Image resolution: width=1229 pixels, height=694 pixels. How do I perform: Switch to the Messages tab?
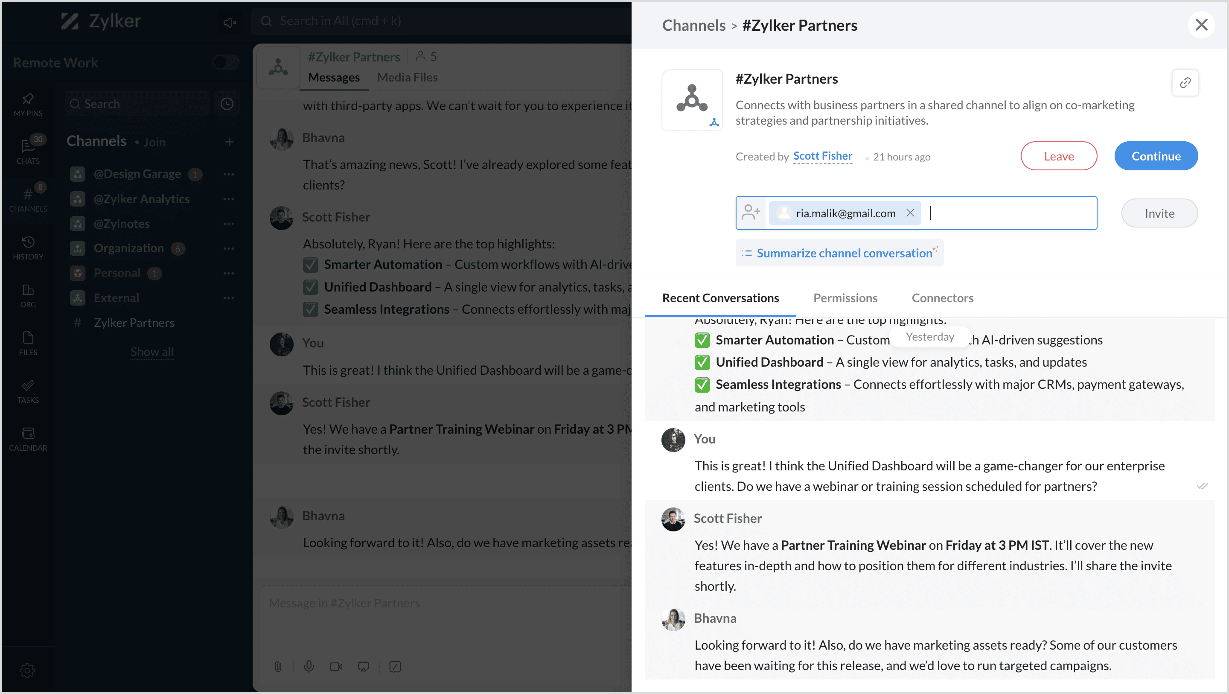point(333,77)
